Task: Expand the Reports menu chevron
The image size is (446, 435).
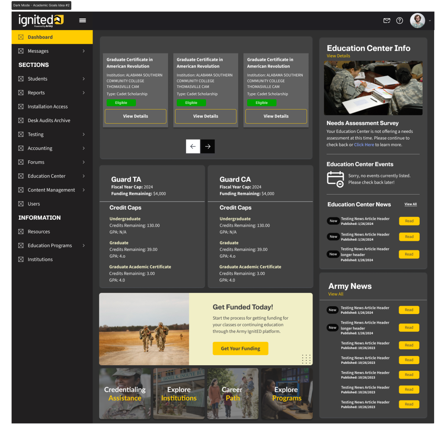Action: [x=84, y=93]
